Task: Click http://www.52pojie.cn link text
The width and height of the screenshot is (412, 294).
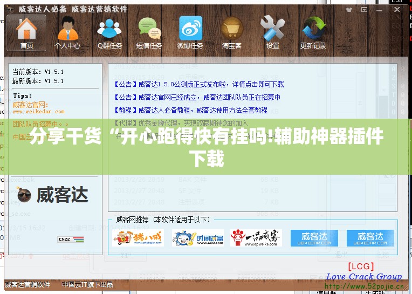Action: [x=364, y=286]
